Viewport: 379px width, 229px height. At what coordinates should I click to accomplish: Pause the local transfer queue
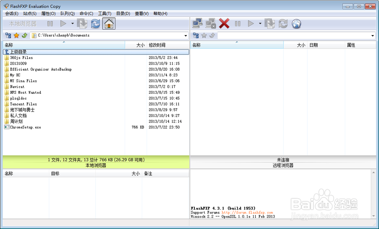click(50, 23)
